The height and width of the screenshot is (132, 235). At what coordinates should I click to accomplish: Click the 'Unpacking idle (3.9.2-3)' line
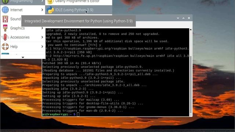[x=68, y=89]
